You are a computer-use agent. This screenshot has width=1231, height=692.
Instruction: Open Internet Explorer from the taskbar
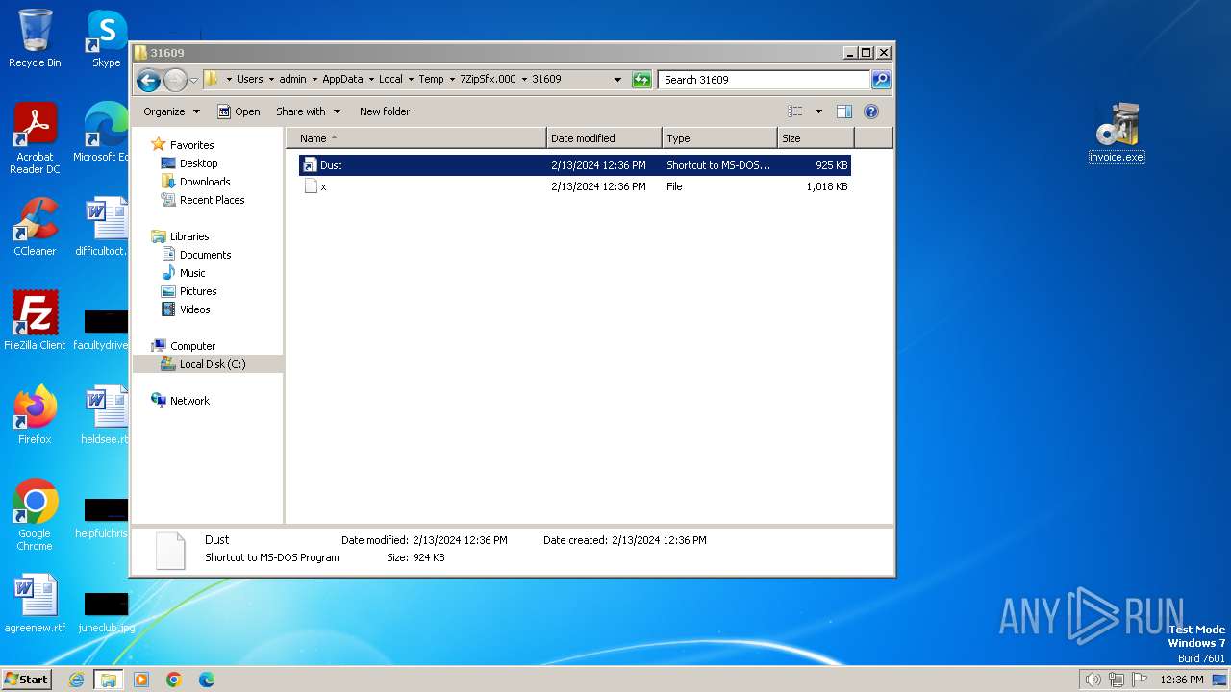[x=76, y=680]
